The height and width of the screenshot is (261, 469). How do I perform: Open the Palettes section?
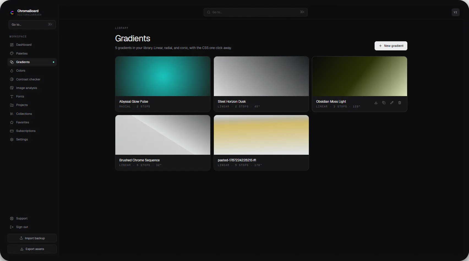32,53
